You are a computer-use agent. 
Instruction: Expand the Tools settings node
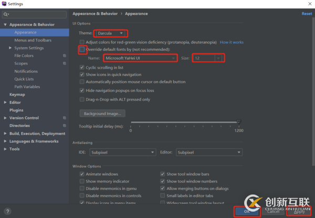(x=5, y=149)
